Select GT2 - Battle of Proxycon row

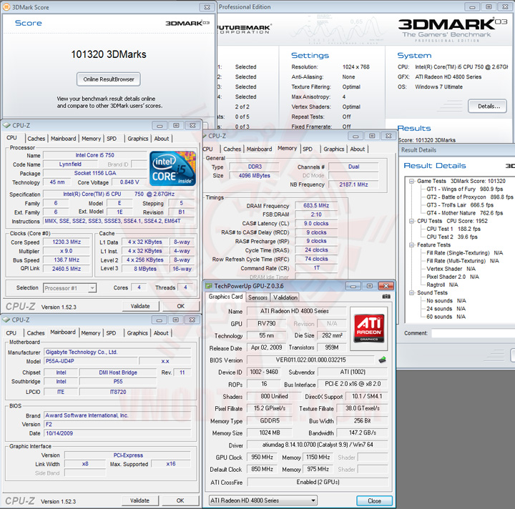470,197
